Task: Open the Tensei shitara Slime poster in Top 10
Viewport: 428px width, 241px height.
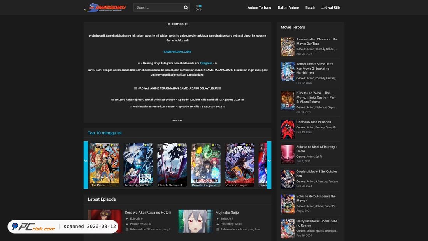Action: 138,165
